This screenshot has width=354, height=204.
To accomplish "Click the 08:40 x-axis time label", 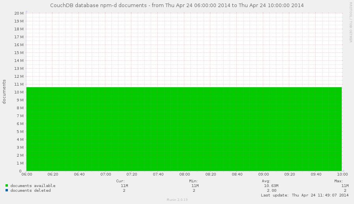I will click(x=237, y=174).
